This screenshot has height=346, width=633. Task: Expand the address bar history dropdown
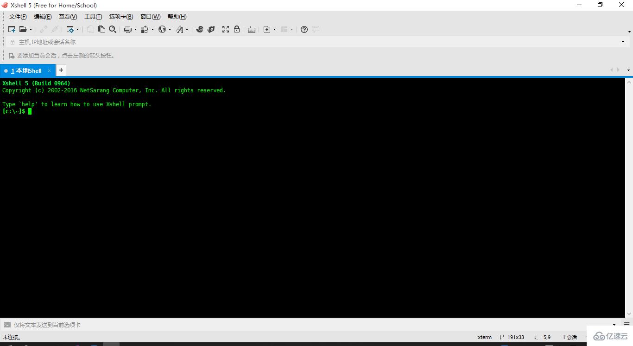(x=623, y=42)
